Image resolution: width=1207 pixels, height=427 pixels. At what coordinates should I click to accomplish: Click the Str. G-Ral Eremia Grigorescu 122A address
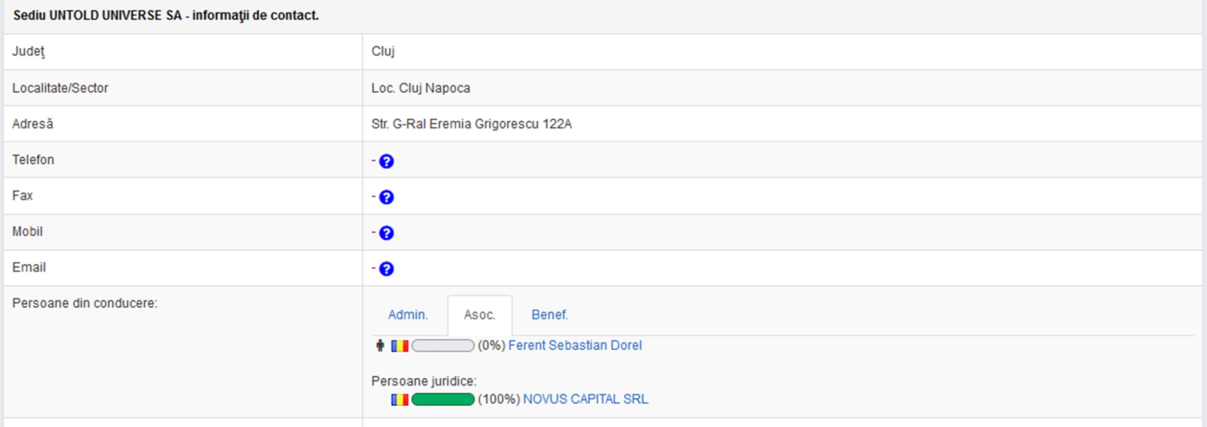coord(472,124)
